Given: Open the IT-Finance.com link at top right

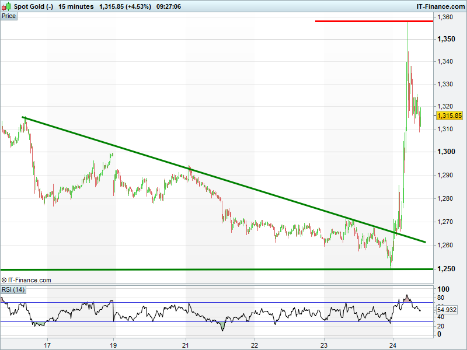Looking at the screenshot, I should coord(441,6).
